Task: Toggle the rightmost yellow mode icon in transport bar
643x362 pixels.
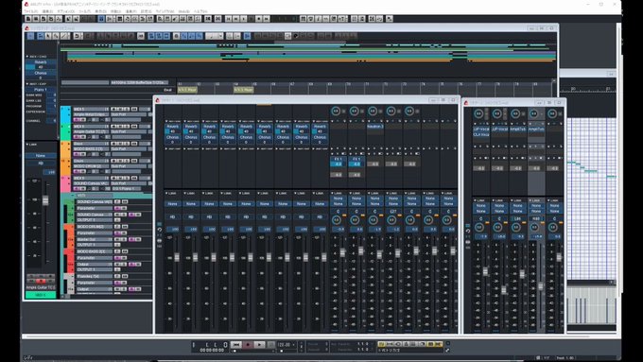Action: (439, 344)
